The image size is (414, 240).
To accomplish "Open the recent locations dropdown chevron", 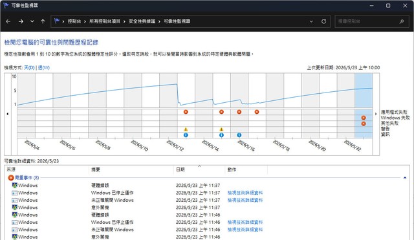I will point(32,21).
